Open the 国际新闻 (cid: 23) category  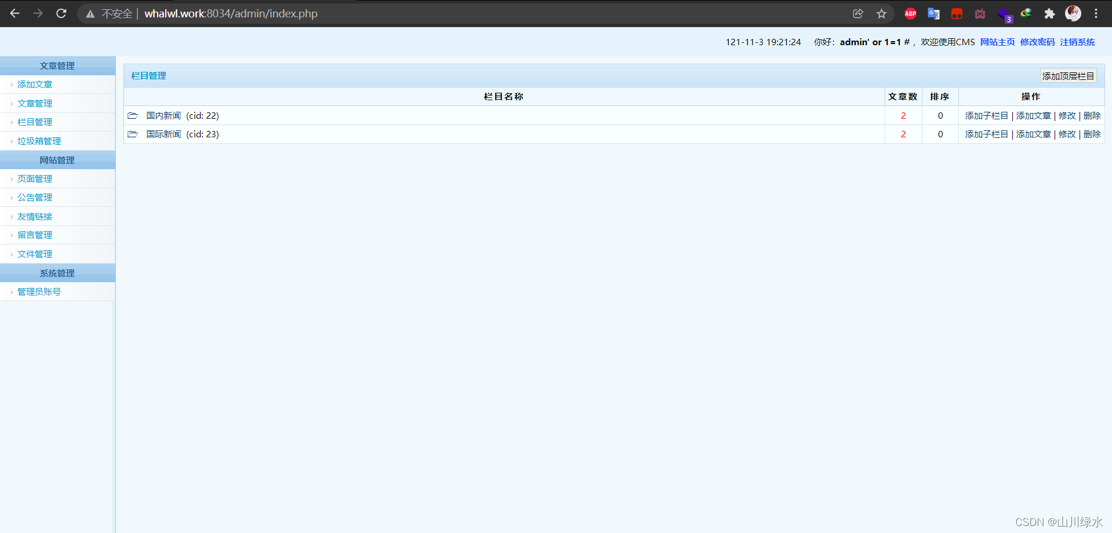point(183,134)
